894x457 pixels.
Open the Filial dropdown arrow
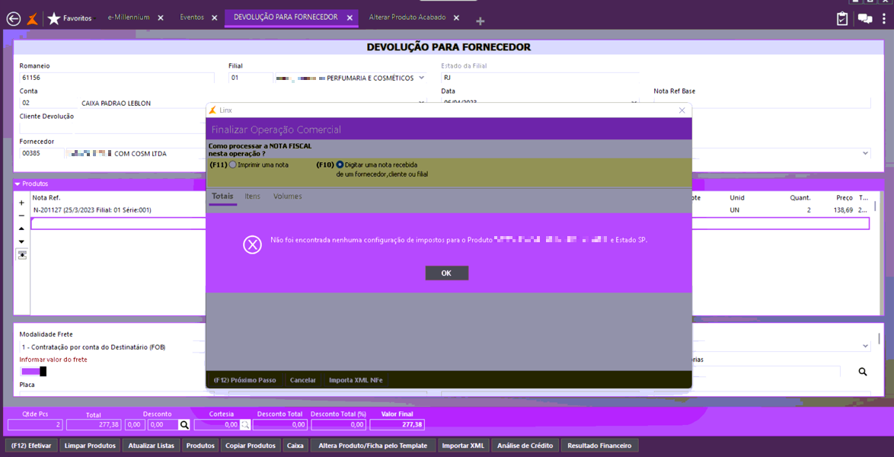tap(421, 78)
